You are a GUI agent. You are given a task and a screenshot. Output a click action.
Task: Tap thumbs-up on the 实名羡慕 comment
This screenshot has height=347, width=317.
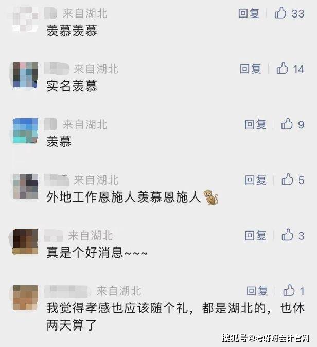[x=283, y=68]
